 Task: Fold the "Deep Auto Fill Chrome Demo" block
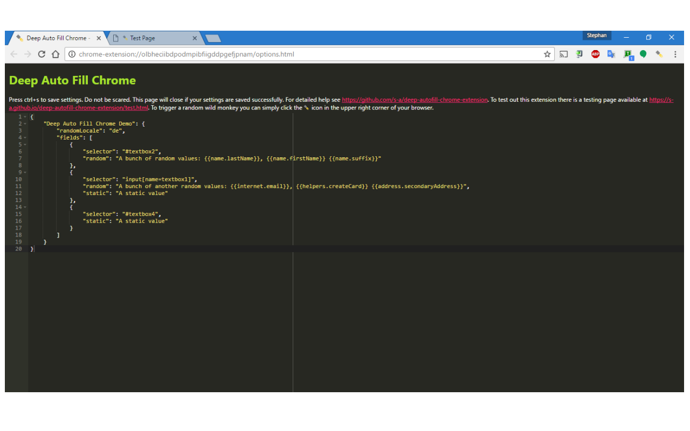[x=25, y=124]
